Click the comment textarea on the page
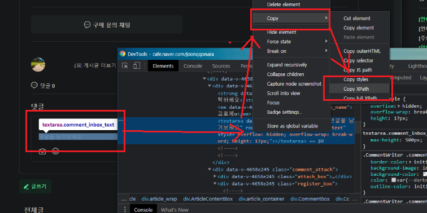 (x=78, y=136)
